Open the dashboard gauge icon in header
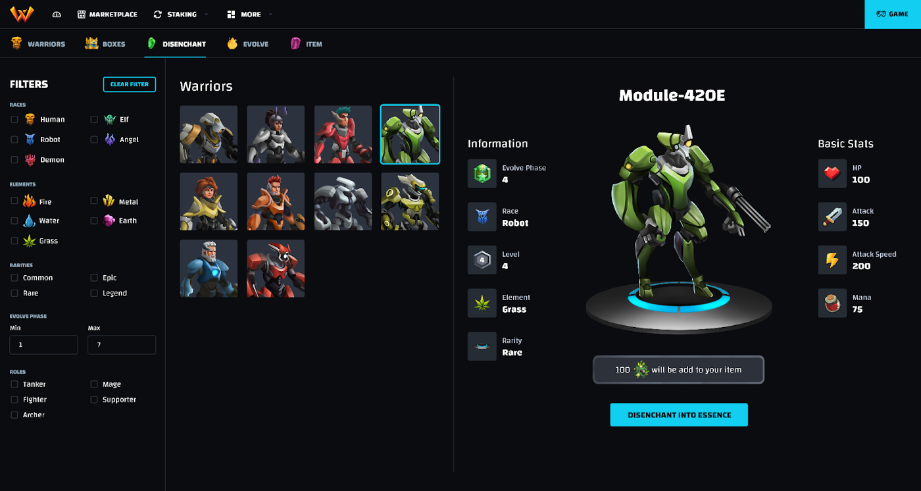Screen dimensions: 921x491 click(x=57, y=14)
